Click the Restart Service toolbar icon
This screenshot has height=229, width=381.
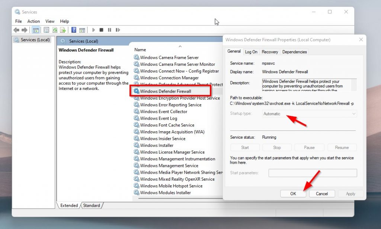tap(118, 30)
